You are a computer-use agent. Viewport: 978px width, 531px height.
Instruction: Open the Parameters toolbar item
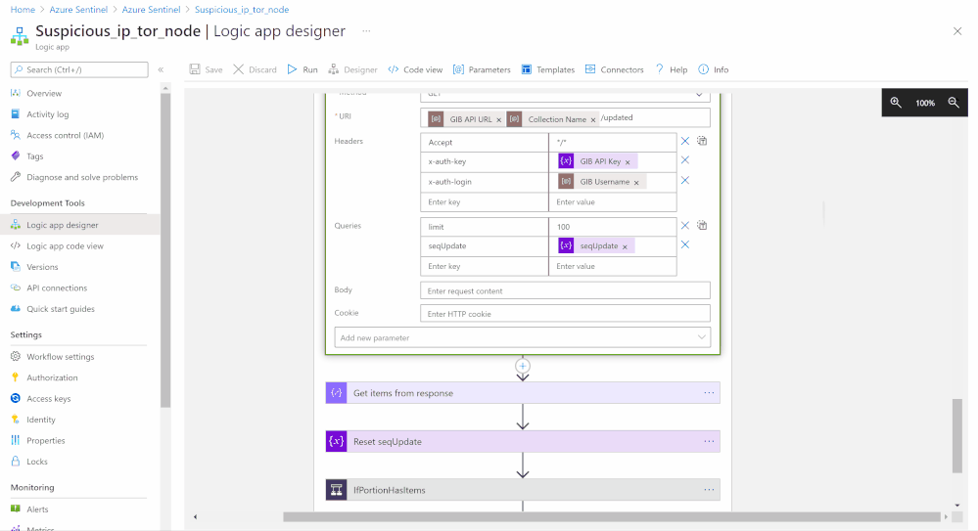click(482, 69)
